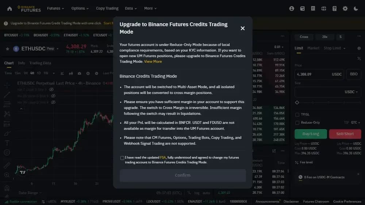Select the text drawing tool

pyautogui.click(x=7, y=143)
